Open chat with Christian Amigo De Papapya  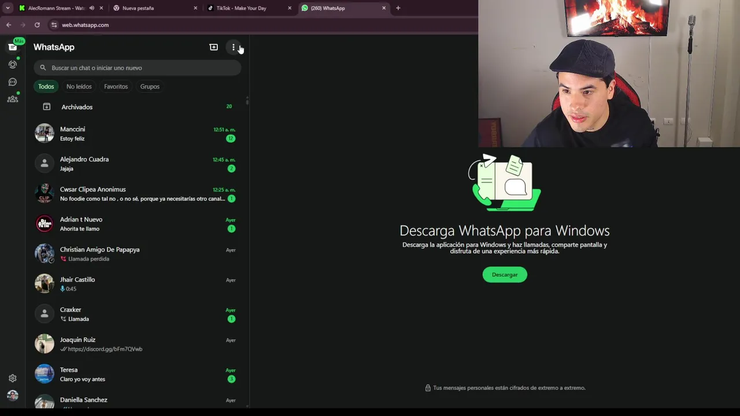point(137,254)
